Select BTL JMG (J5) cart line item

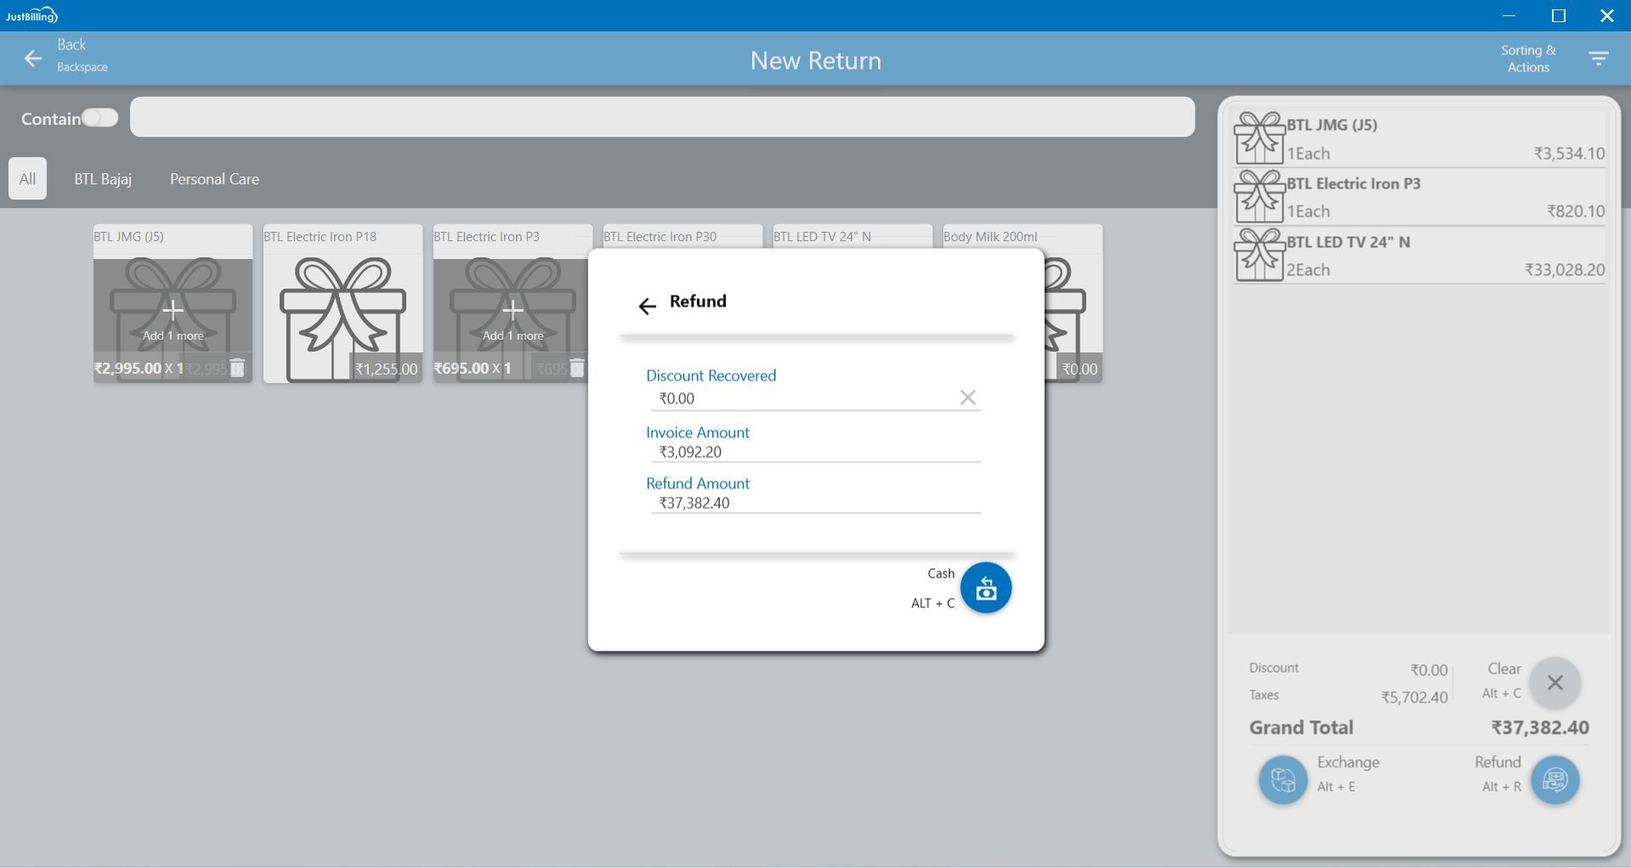click(x=1419, y=138)
